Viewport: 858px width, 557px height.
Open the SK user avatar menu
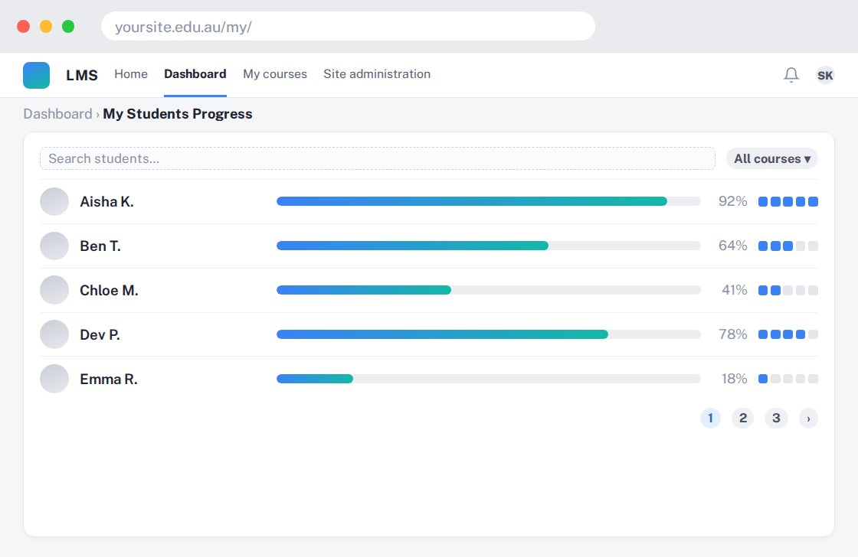coord(824,75)
